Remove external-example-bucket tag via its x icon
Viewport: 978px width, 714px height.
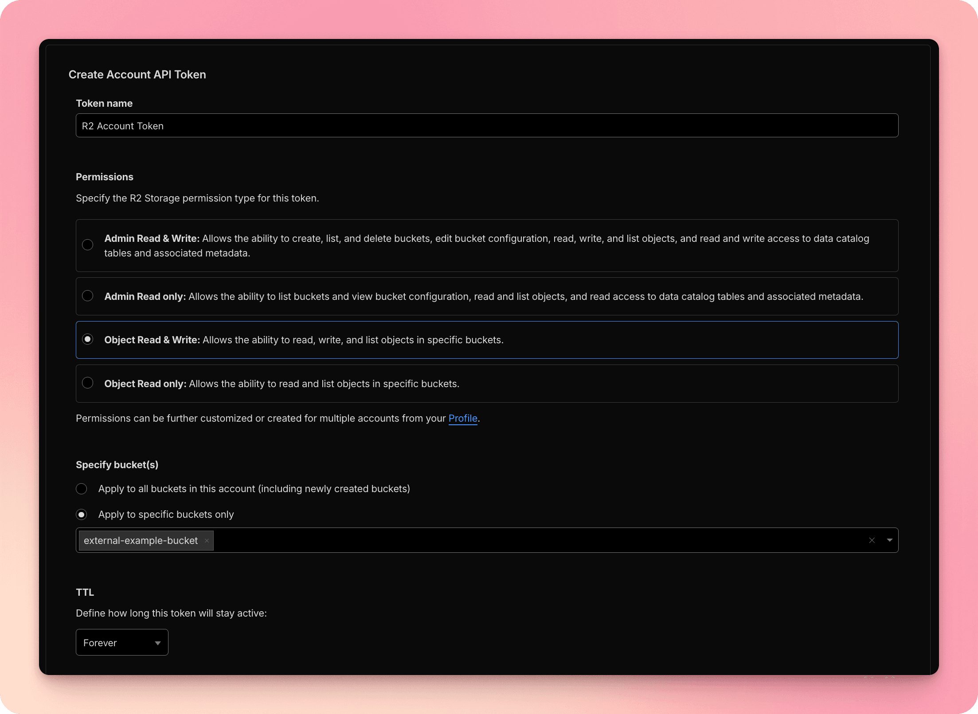coord(207,540)
